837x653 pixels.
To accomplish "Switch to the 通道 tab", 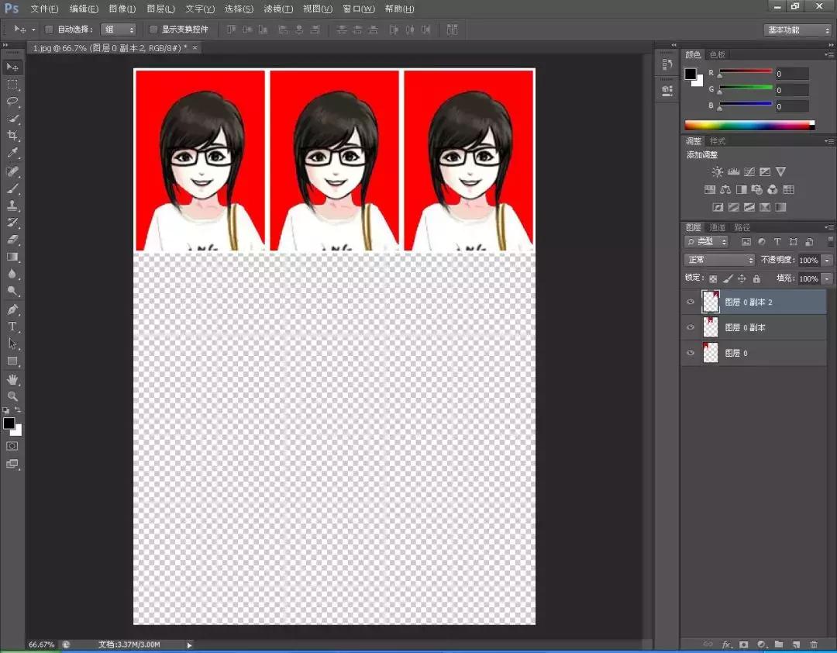I will (718, 227).
